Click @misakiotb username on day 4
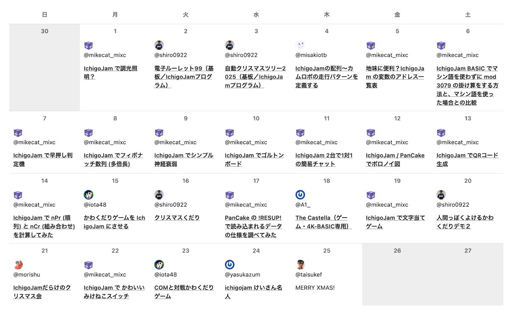This screenshot has width=518, height=313. 311,55
